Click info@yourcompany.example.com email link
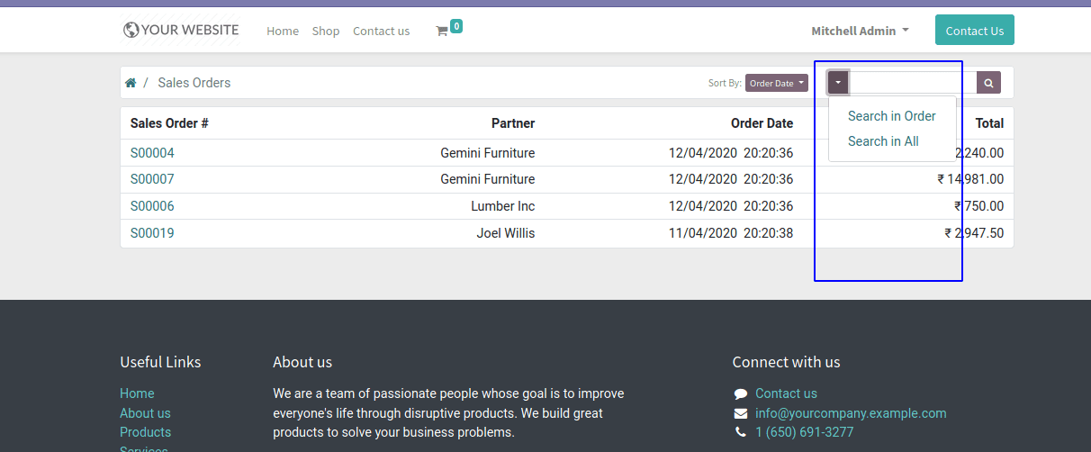1091x452 pixels. point(851,413)
